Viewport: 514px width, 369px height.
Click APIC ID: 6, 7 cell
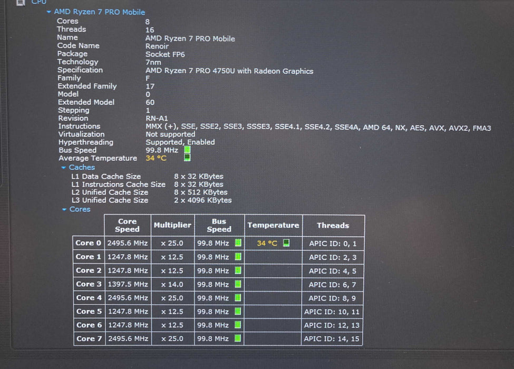click(333, 285)
